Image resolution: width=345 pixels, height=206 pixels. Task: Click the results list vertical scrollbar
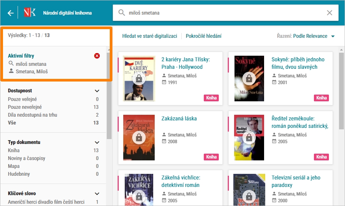click(341, 91)
